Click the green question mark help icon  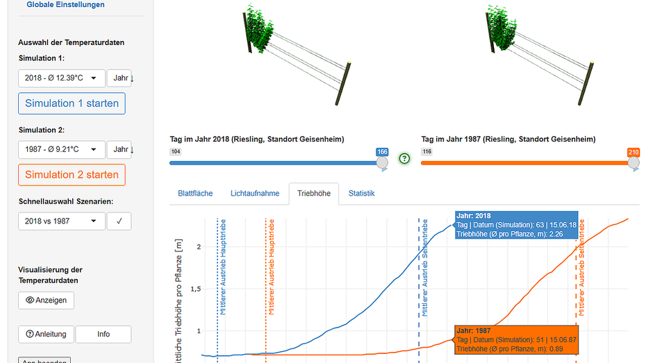coord(404,158)
